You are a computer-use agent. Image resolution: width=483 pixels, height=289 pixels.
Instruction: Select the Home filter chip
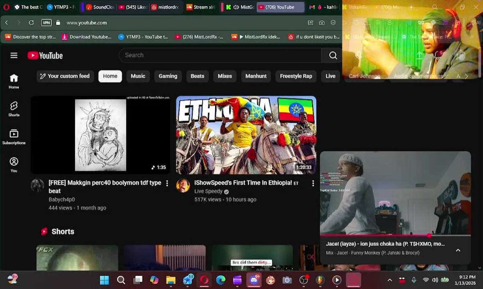coord(110,76)
